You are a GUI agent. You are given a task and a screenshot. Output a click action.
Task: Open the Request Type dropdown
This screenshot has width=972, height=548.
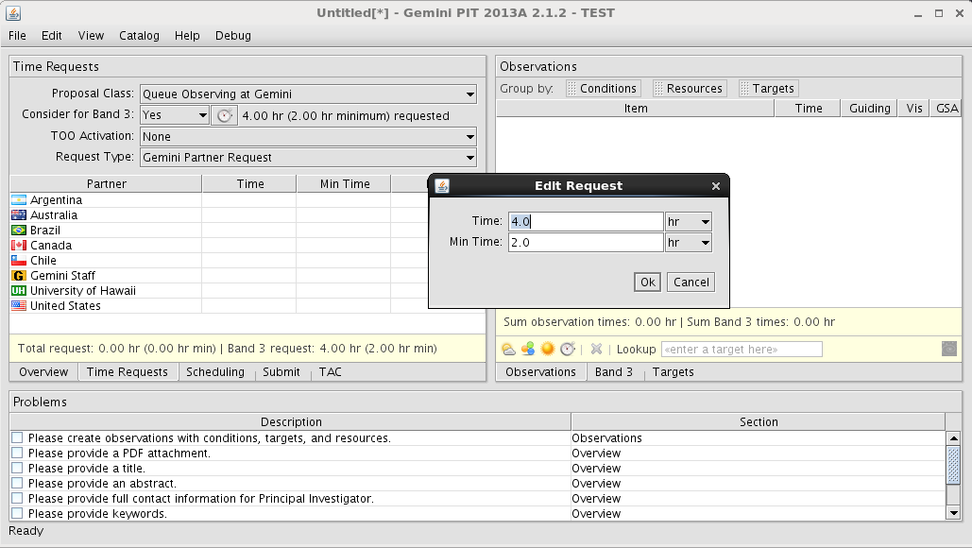point(308,158)
